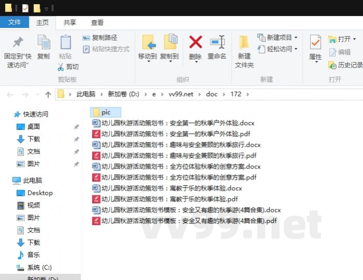Select 寓教于乐的秋季体验.pdf file
The image size is (363, 280).
point(164,199)
